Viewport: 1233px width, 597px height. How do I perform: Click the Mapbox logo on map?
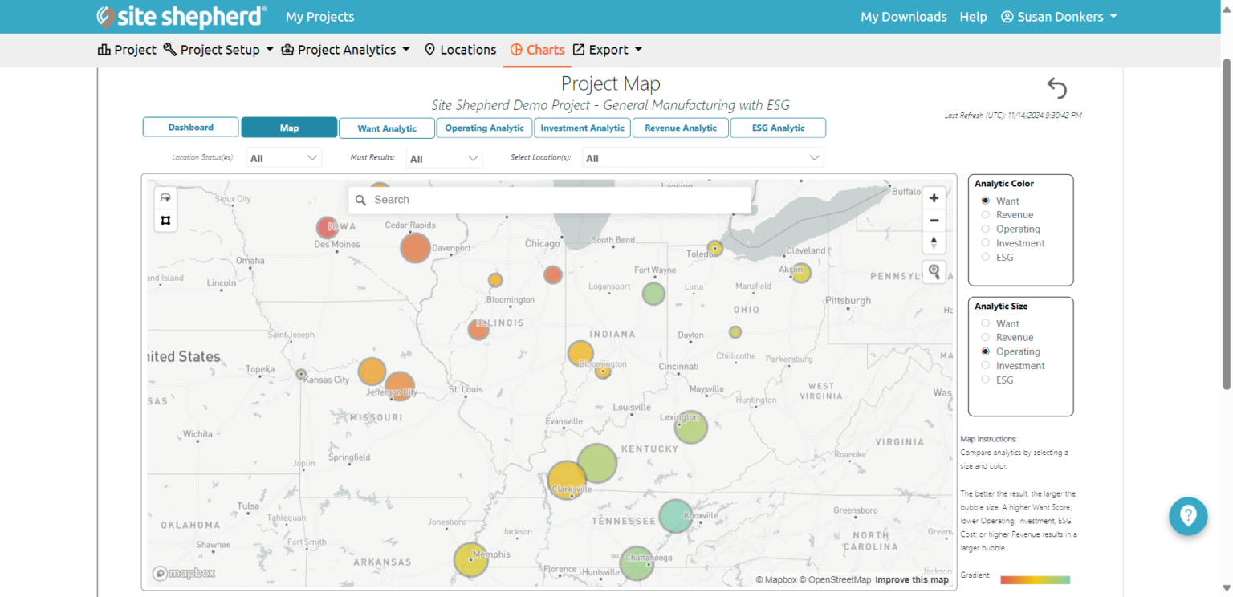click(x=184, y=573)
